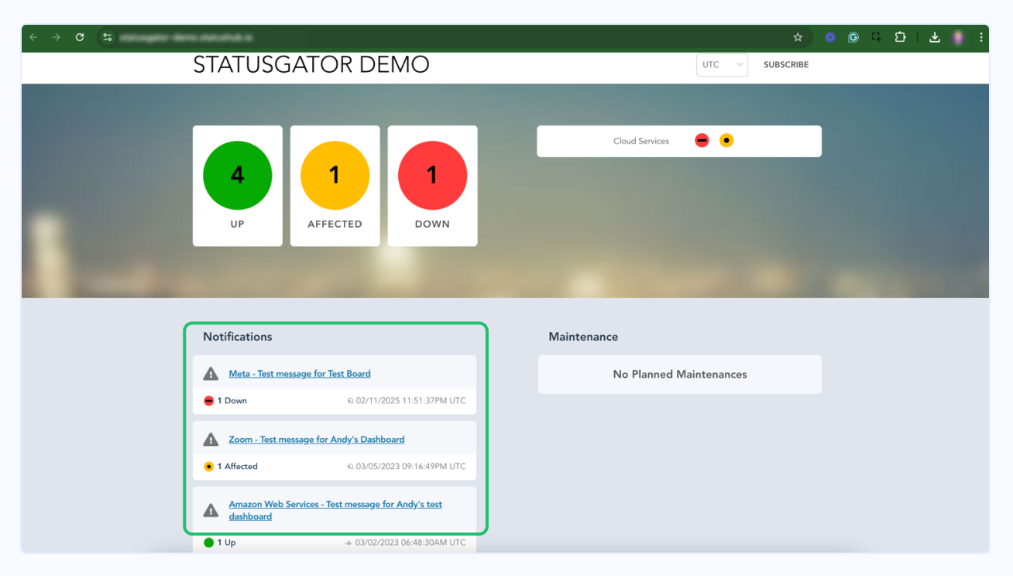
Task: Open Meta - Test message for Test Board link
Action: coord(300,374)
